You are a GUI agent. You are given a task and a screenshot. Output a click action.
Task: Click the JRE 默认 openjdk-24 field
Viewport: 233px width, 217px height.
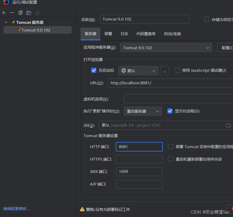[x=166, y=126]
